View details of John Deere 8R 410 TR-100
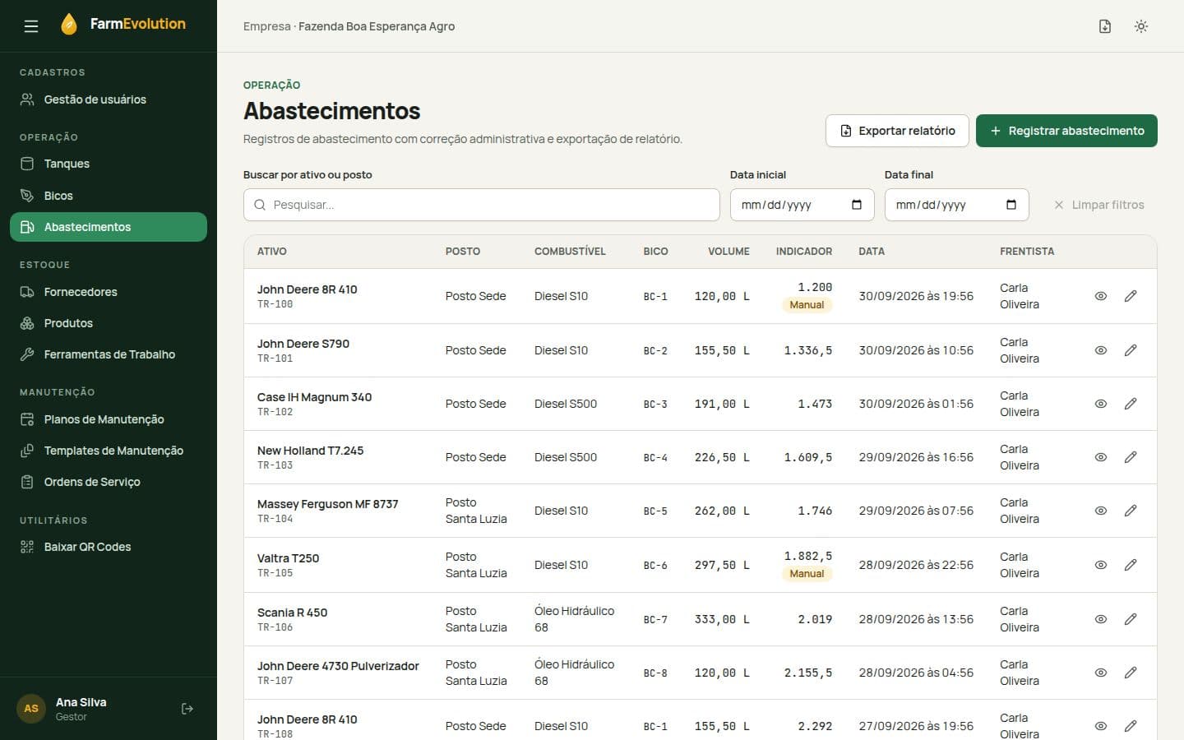1184x740 pixels. (1101, 296)
